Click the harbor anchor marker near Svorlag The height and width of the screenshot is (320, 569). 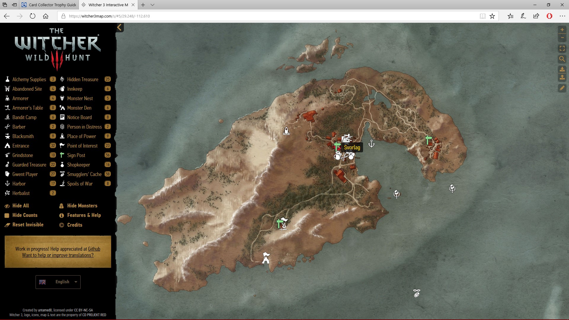371,144
